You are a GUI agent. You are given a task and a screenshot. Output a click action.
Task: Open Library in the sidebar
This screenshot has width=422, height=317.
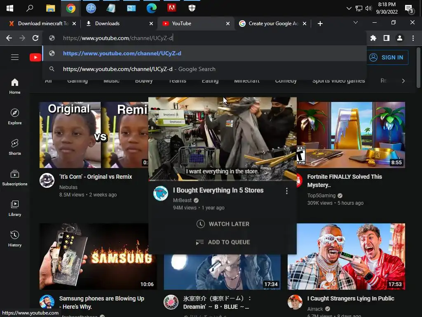pyautogui.click(x=15, y=208)
